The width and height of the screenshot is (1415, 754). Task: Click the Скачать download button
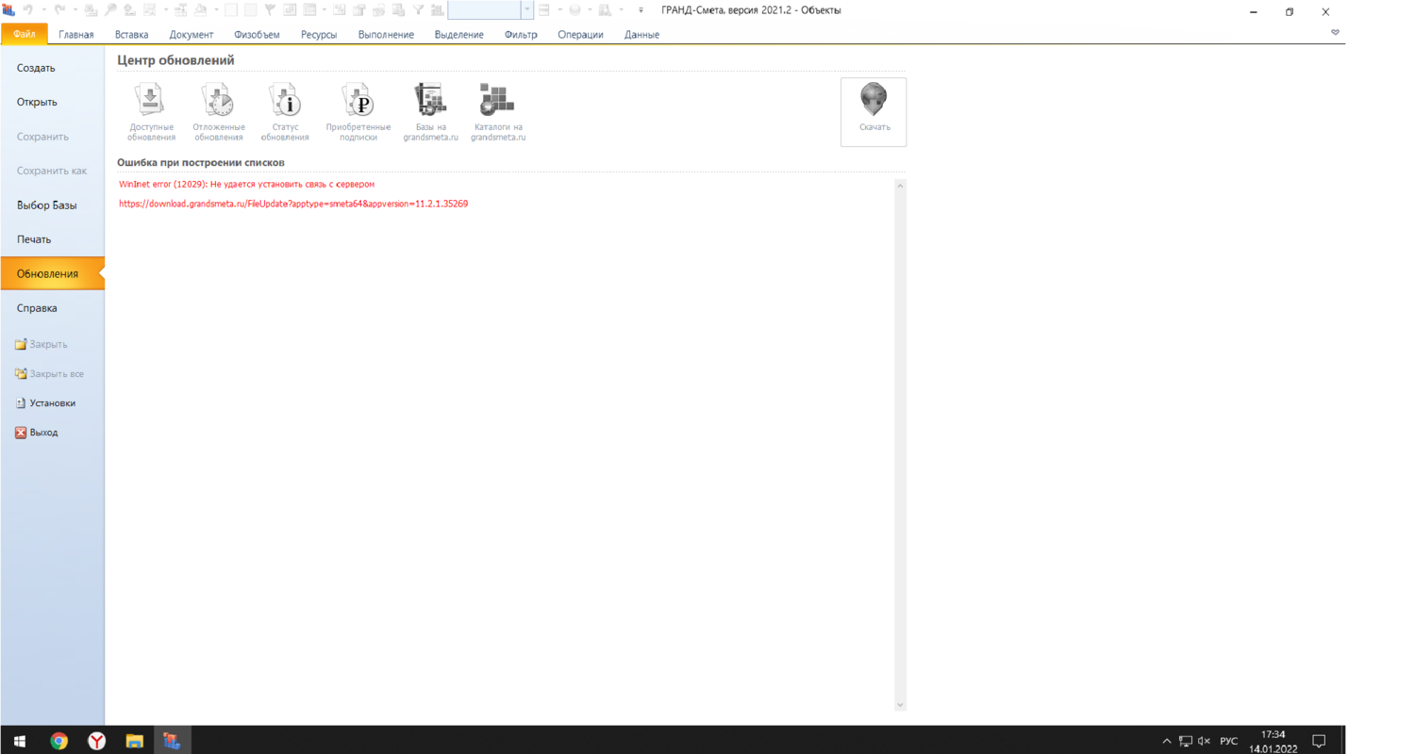pyautogui.click(x=874, y=111)
